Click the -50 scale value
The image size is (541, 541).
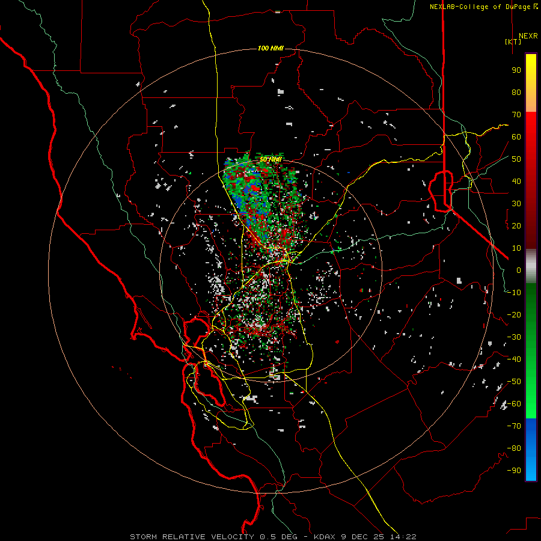(514, 382)
